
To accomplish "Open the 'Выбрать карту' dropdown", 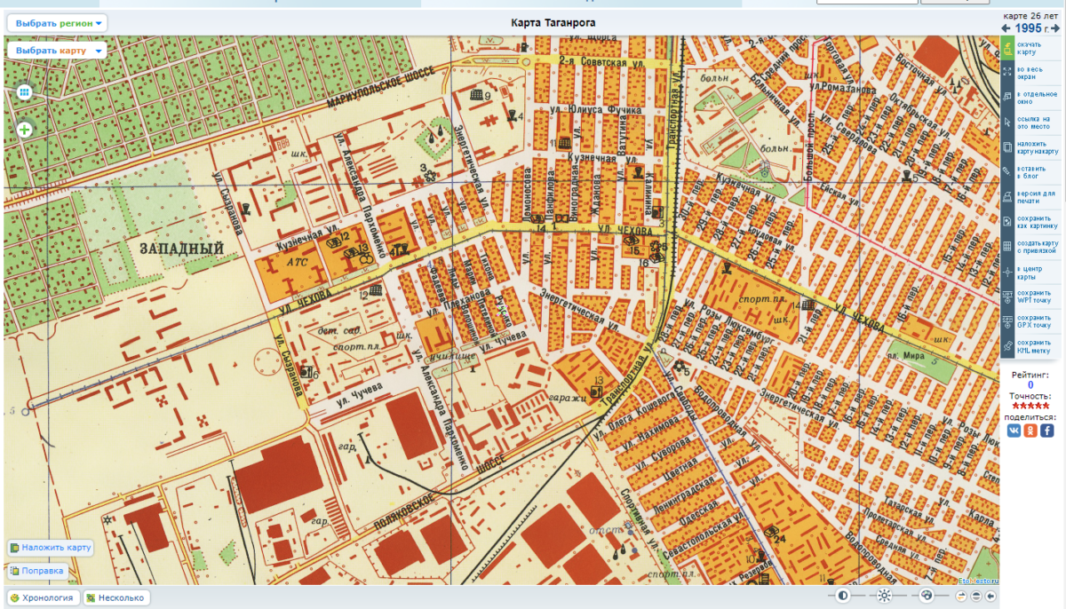I will 56,51.
